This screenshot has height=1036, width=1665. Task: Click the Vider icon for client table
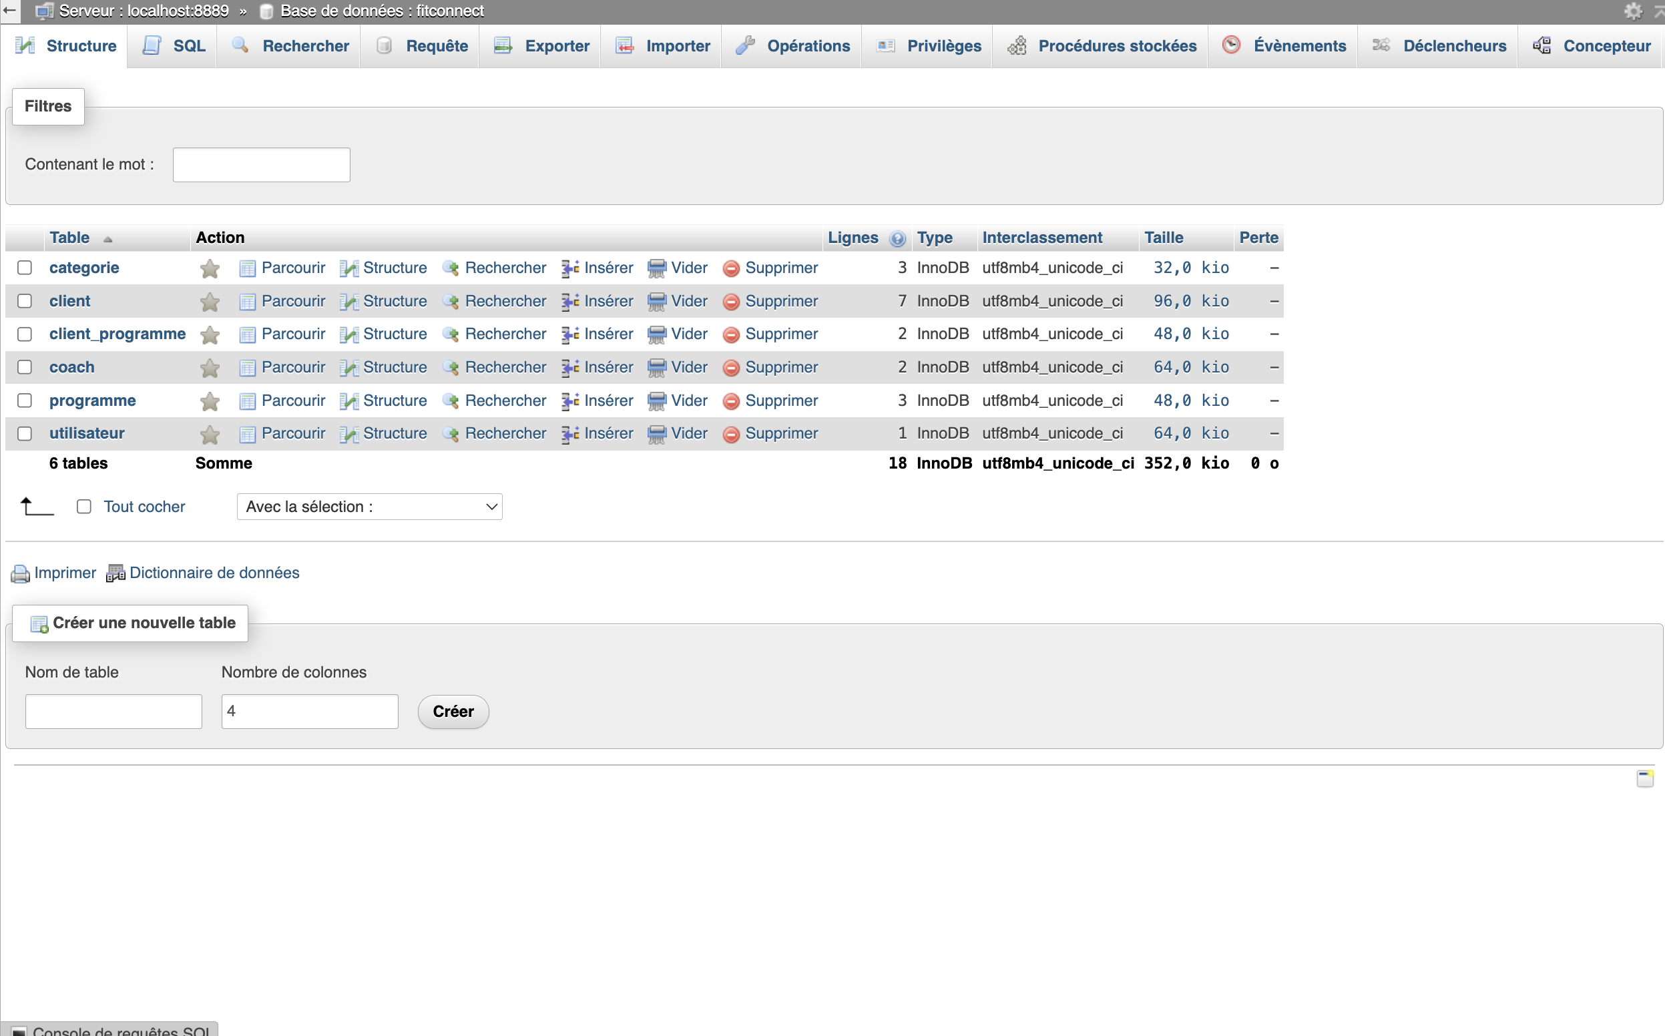pos(656,302)
